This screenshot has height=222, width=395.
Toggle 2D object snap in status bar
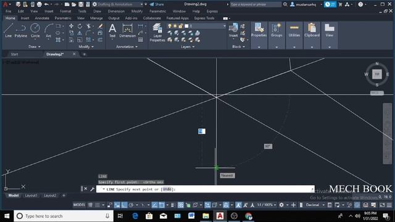[162, 205]
